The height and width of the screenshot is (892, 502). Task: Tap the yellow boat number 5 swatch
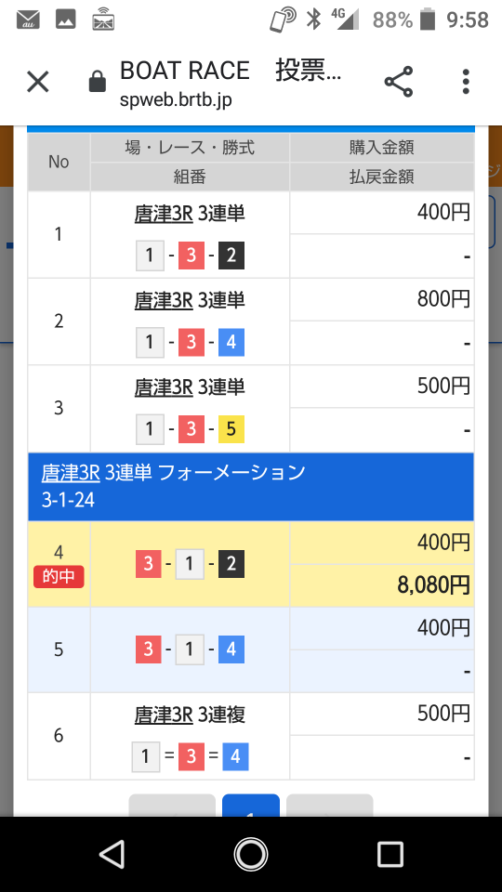click(x=231, y=429)
